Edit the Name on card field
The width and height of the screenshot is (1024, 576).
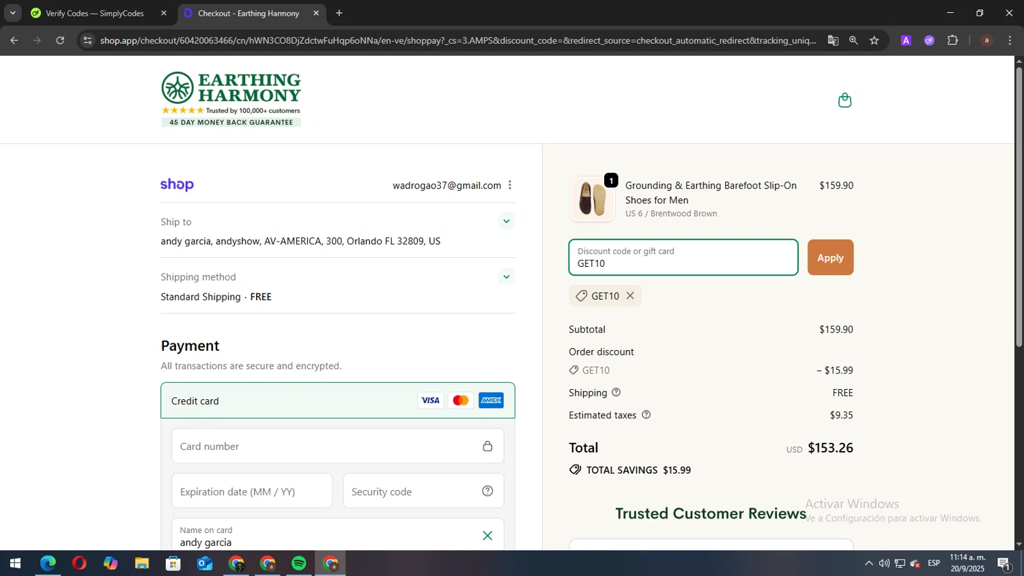tap(338, 536)
